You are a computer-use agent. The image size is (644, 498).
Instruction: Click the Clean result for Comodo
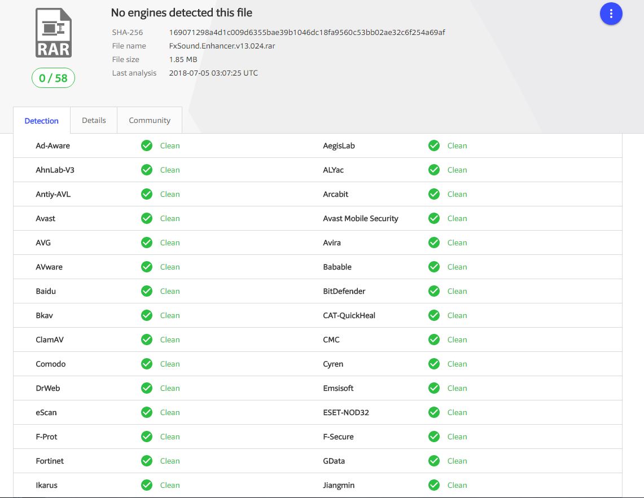click(170, 364)
